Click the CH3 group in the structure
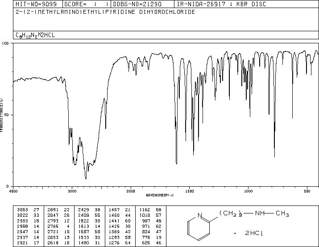Screen dimensions: 319x247 pyautogui.click(x=282, y=214)
